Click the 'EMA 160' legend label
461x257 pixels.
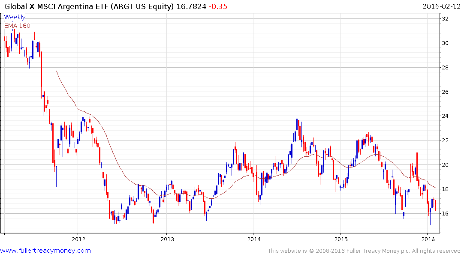coord(17,26)
